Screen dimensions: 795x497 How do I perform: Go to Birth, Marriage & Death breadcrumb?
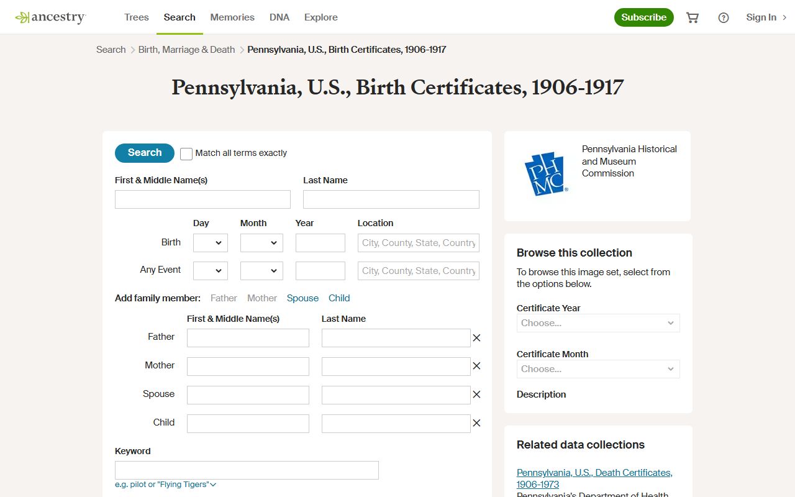pyautogui.click(x=187, y=50)
